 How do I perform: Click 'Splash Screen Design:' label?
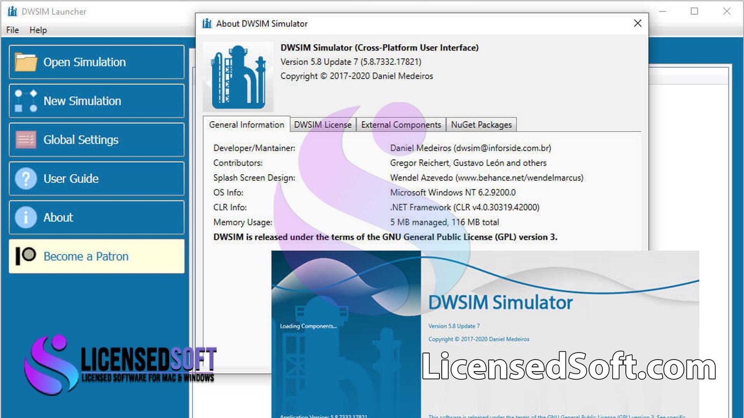(x=254, y=177)
